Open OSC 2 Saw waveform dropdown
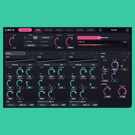 point(52,57)
